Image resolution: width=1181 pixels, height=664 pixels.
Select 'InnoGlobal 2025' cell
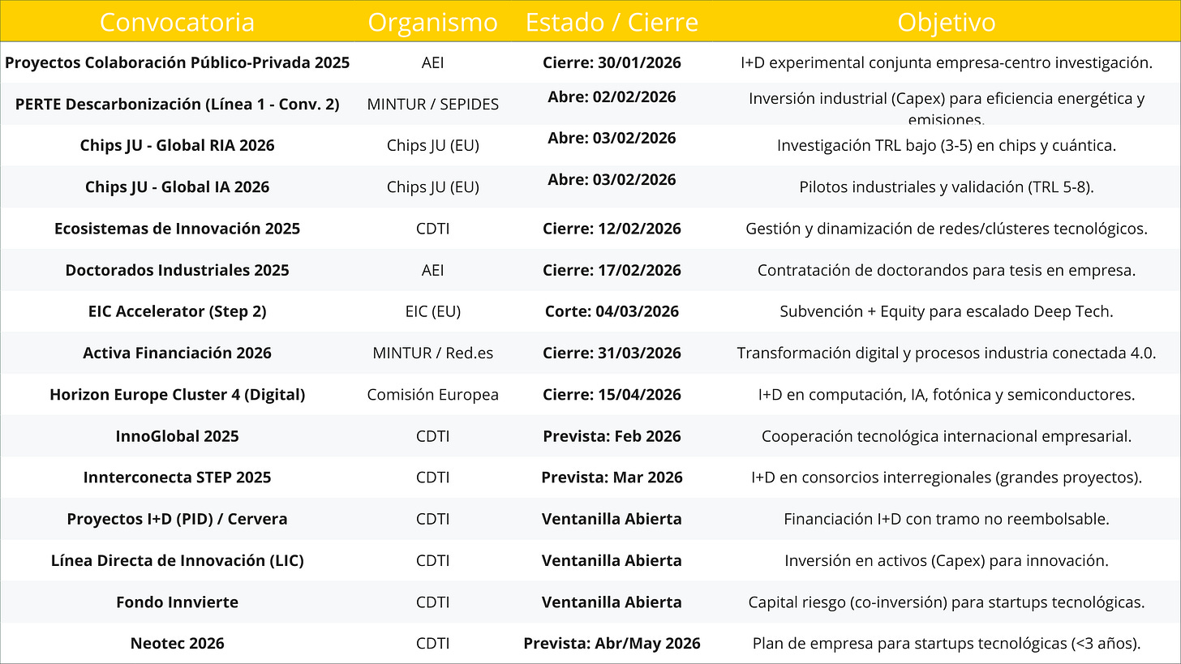point(177,437)
